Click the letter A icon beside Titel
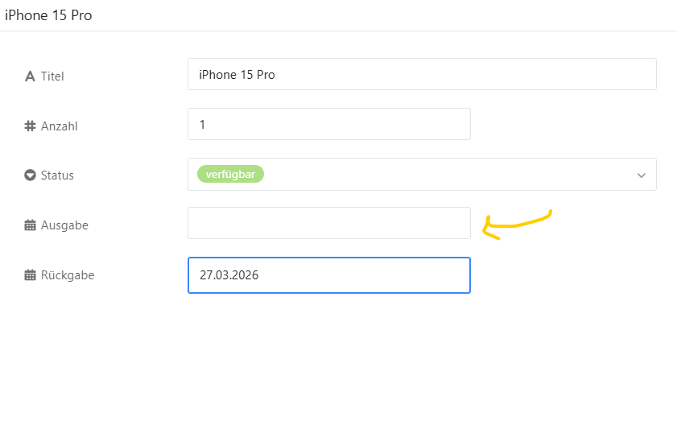This screenshot has height=425, width=677. click(31, 76)
